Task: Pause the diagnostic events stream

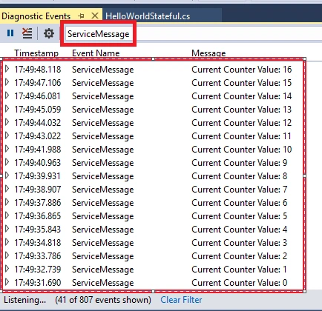Action: (10, 33)
